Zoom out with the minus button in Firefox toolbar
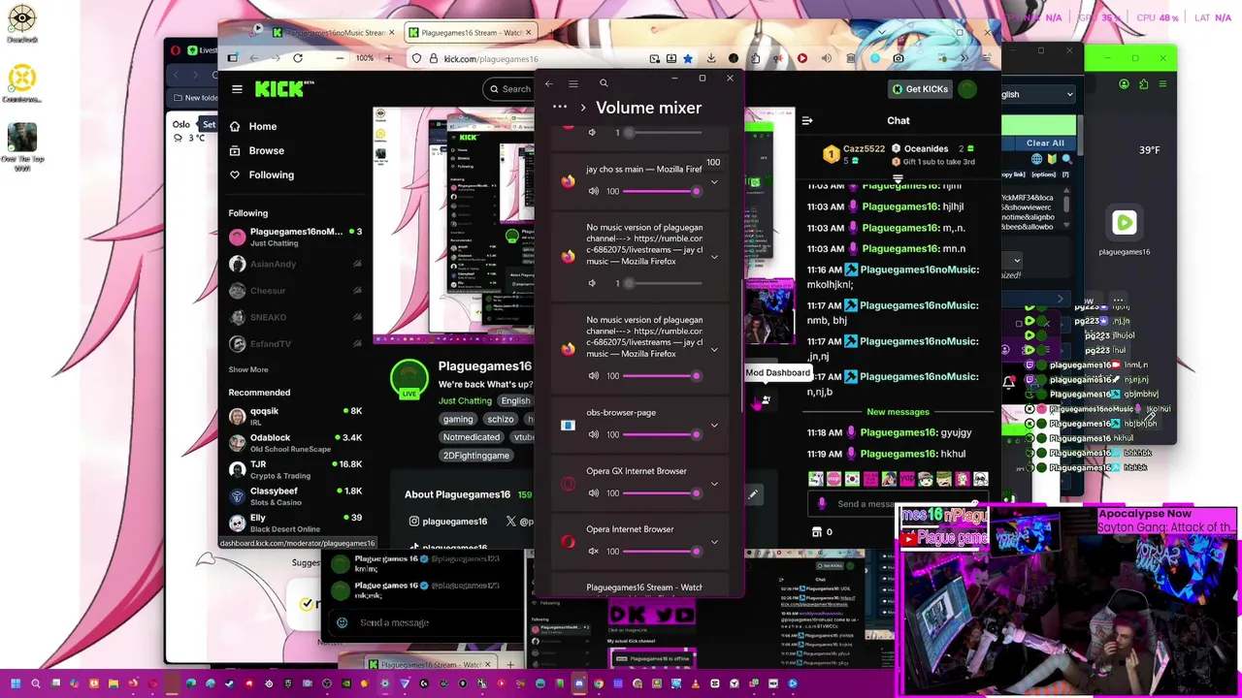 point(340,58)
